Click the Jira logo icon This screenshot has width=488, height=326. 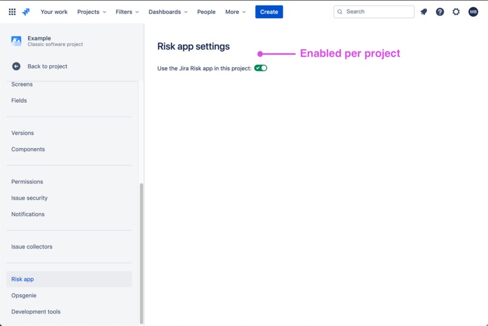pyautogui.click(x=26, y=12)
